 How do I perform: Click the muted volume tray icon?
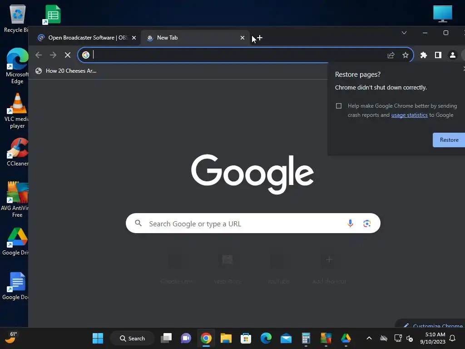[410, 338]
